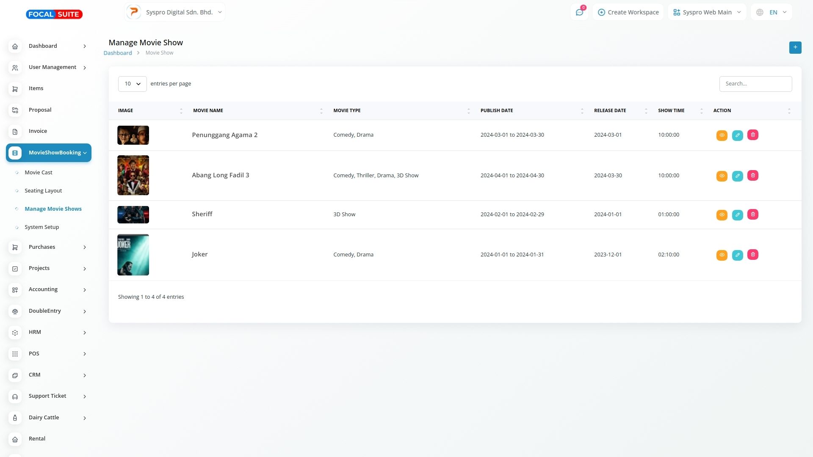This screenshot has width=813, height=457.
Task: Click the Invoice sidebar icon
Action: [15, 132]
